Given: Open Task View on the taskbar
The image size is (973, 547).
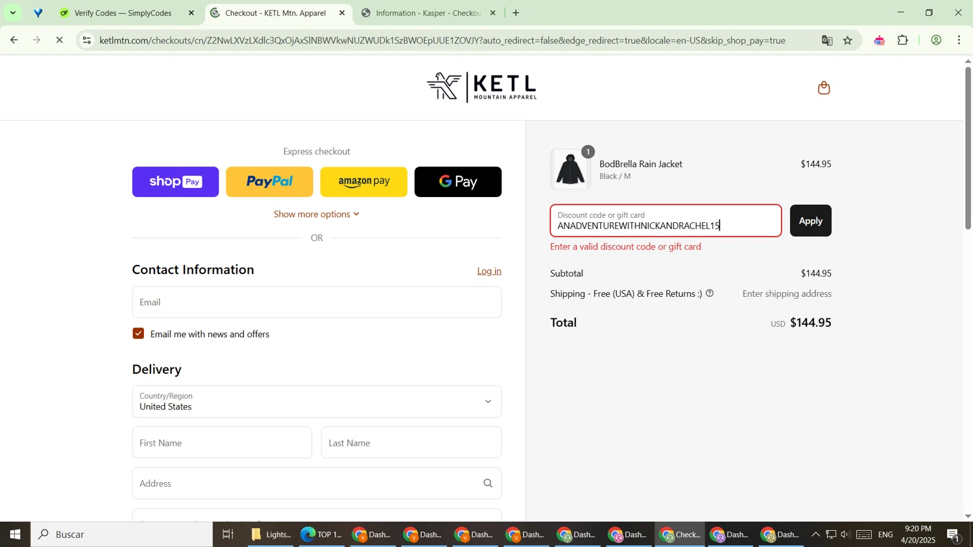Looking at the screenshot, I should [x=228, y=535].
